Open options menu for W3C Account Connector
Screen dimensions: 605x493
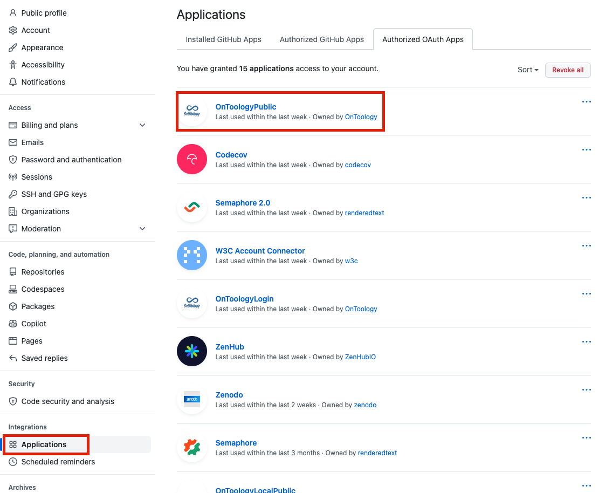coord(587,245)
